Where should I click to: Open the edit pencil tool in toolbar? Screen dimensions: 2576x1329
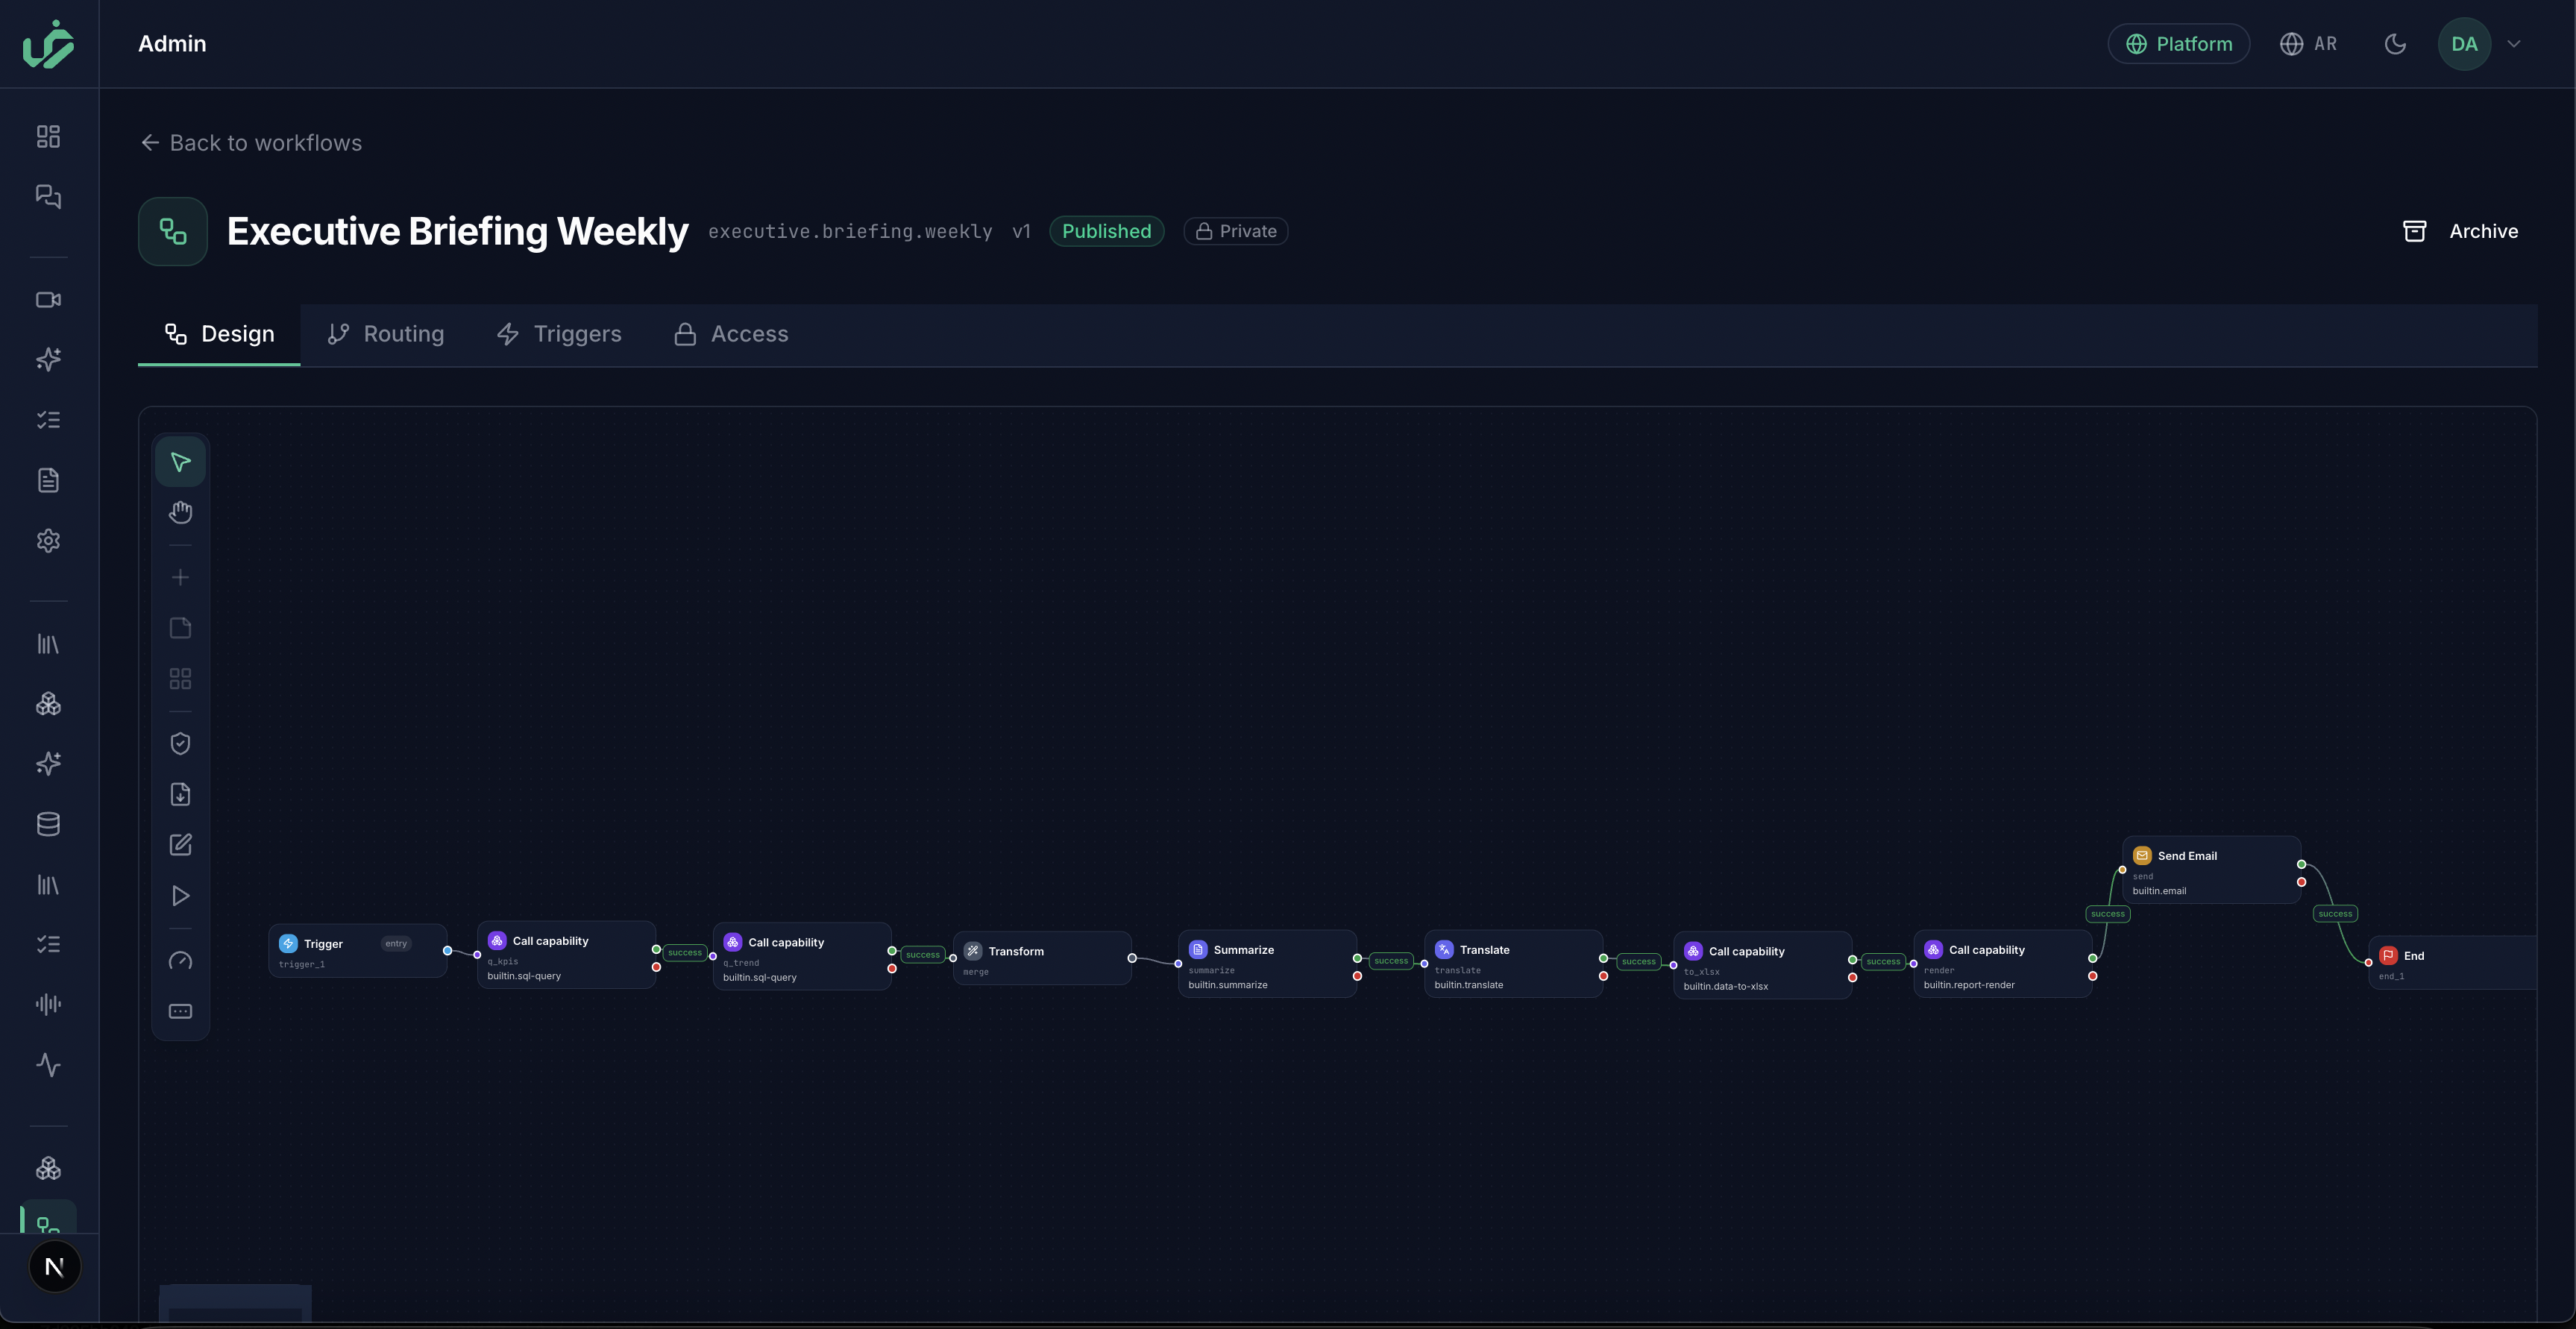(180, 845)
